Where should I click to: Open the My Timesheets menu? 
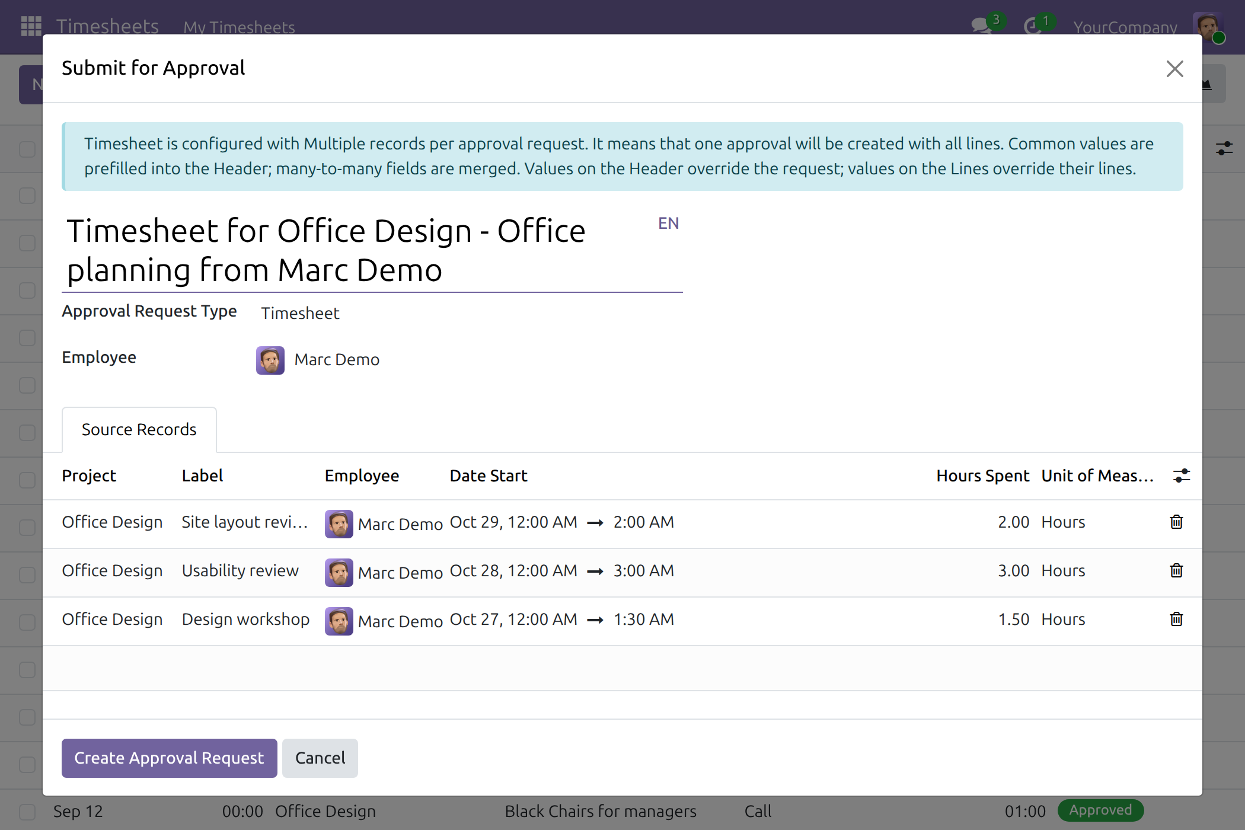(239, 27)
